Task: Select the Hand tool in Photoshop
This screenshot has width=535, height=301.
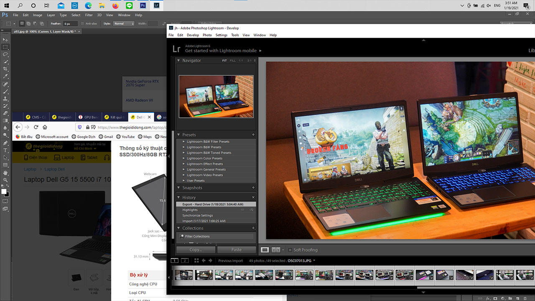Action: (5, 172)
